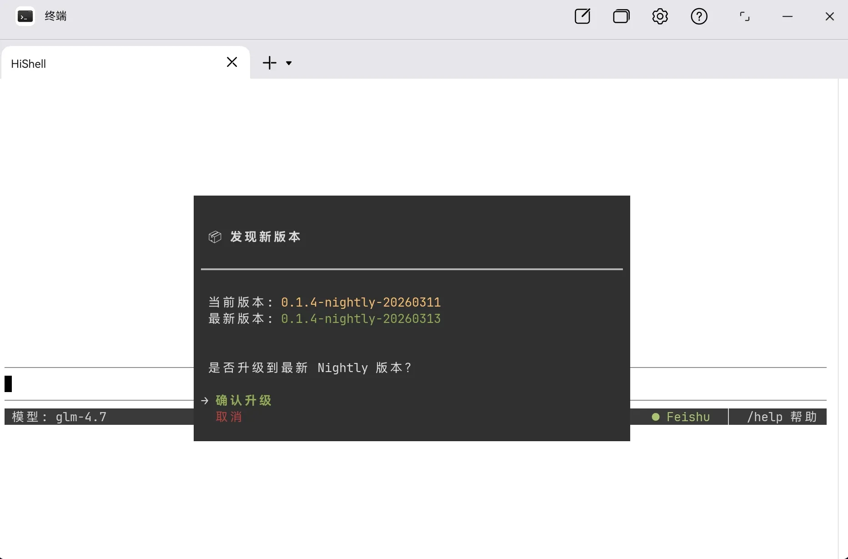Click current version 0.1.4-nightly-20260311

click(x=361, y=302)
